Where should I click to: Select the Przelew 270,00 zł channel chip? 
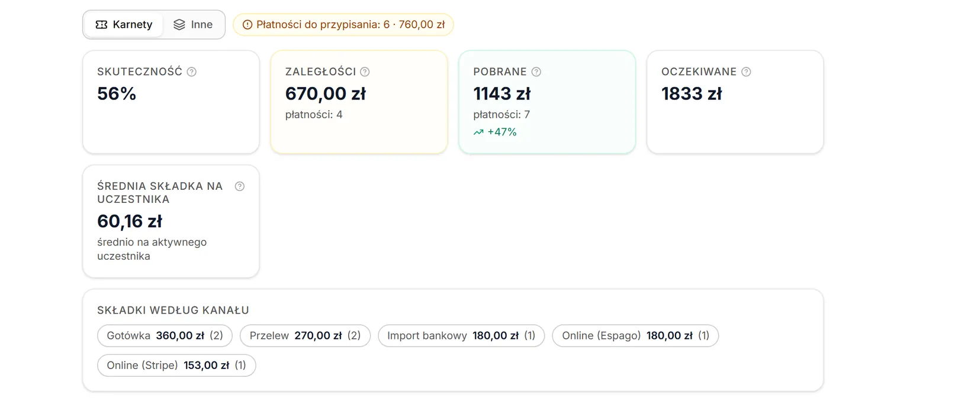pyautogui.click(x=305, y=335)
